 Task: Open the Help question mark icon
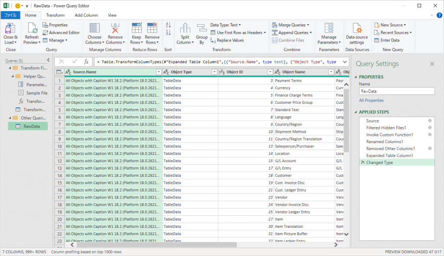[439, 15]
